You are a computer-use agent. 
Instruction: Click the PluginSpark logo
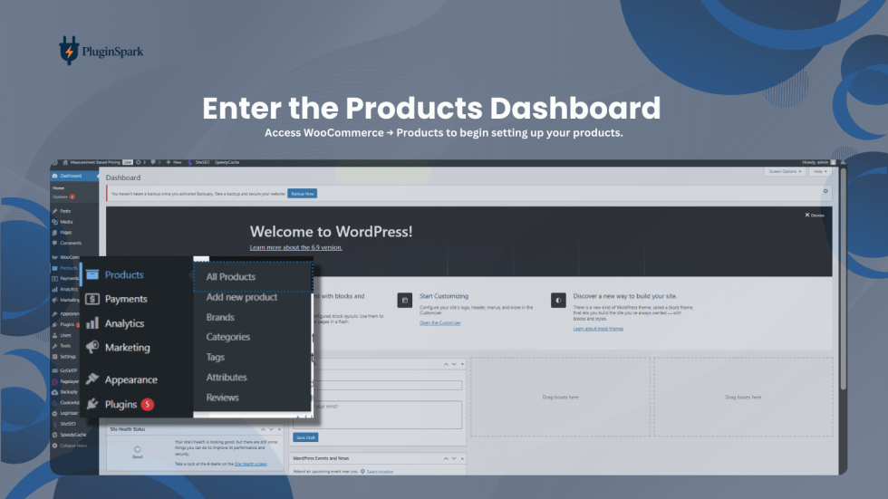(x=101, y=51)
